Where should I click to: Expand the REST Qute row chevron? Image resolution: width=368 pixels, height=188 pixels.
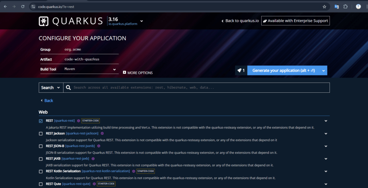pos(326,184)
